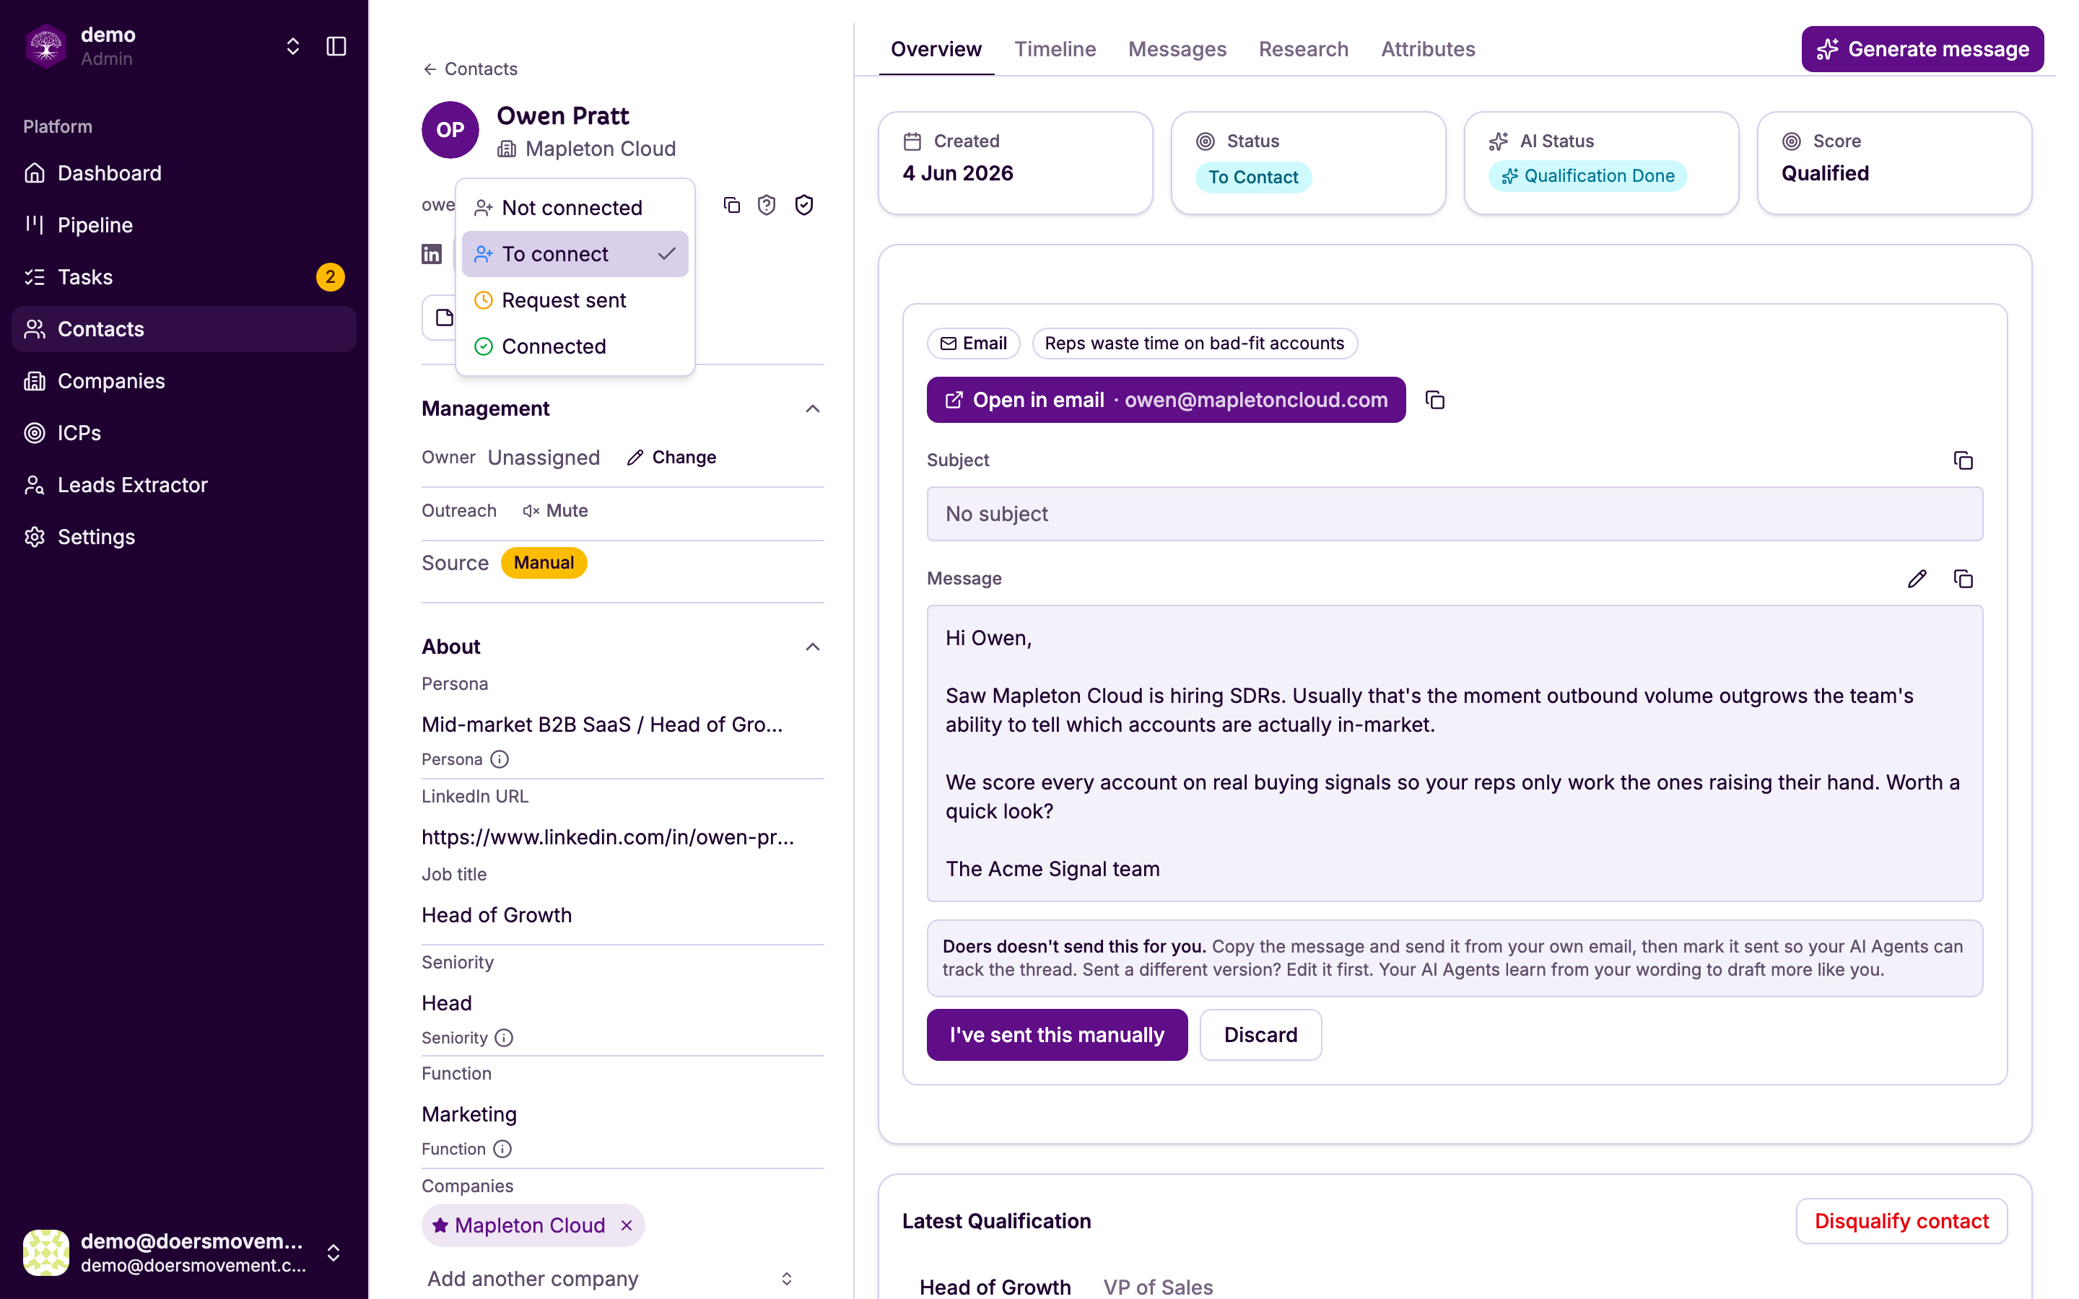Collapse the Management section
The height and width of the screenshot is (1299, 2079).
(x=812, y=409)
